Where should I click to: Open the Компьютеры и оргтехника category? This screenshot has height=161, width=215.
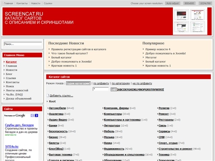[122, 120]
